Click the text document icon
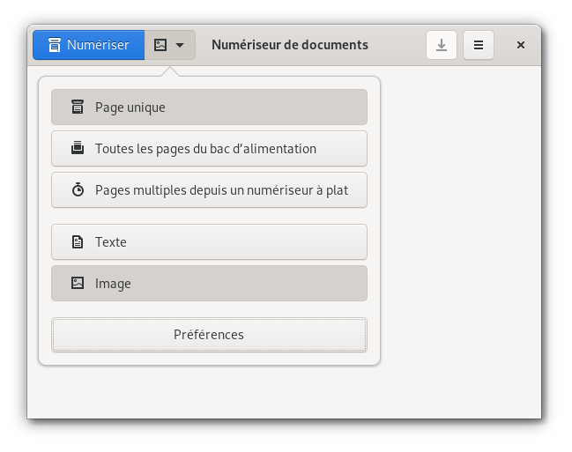 (x=78, y=241)
